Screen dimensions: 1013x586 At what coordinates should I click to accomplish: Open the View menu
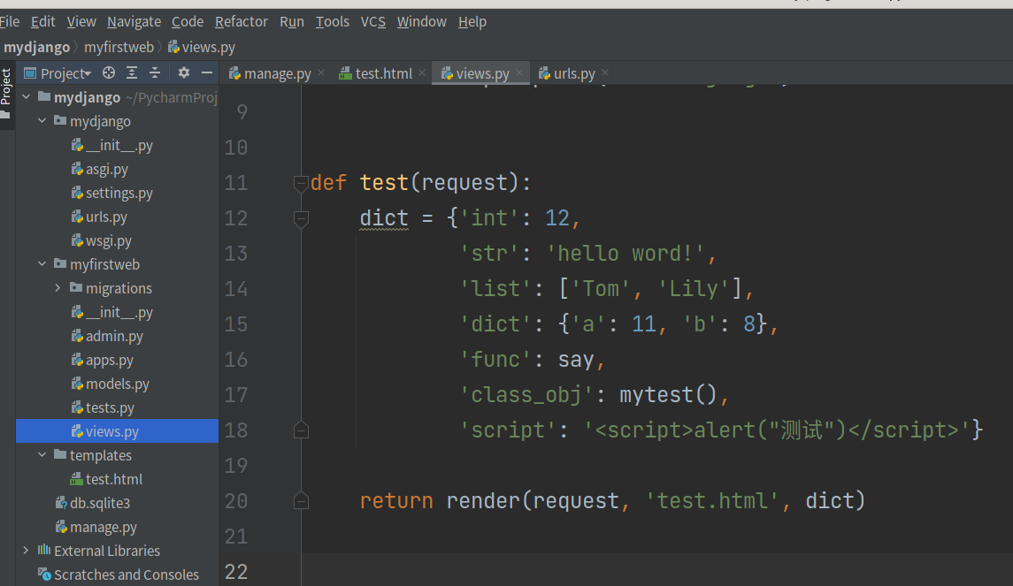point(81,22)
